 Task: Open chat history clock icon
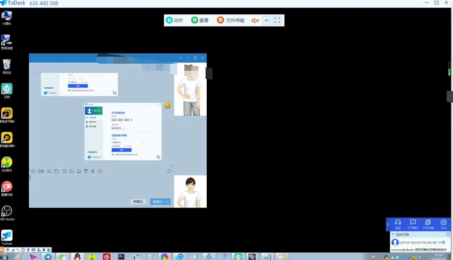(x=169, y=171)
